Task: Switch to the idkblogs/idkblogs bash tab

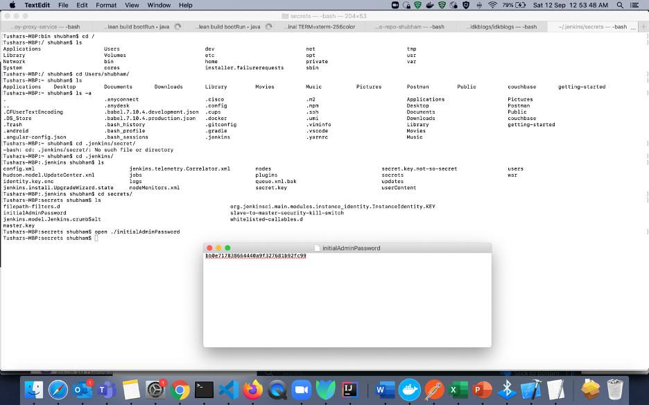Action: tap(501, 26)
